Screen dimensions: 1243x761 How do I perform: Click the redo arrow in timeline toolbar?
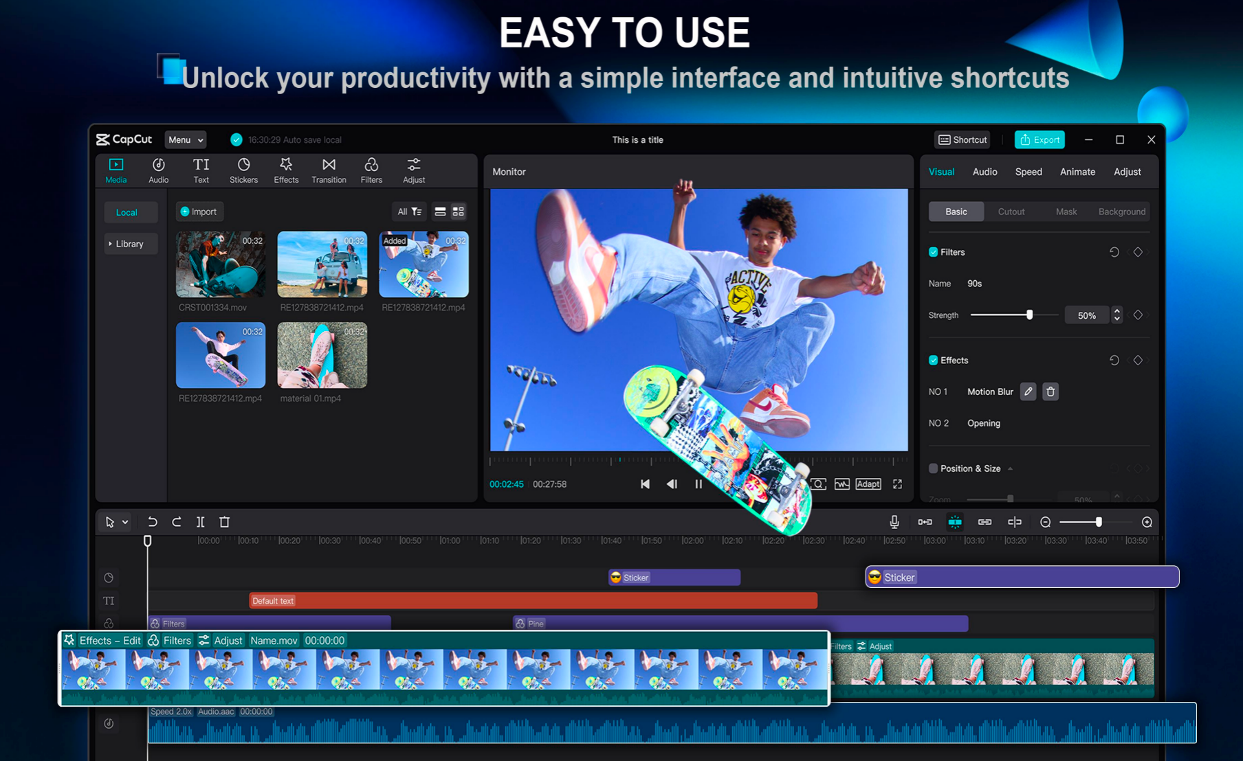(177, 522)
